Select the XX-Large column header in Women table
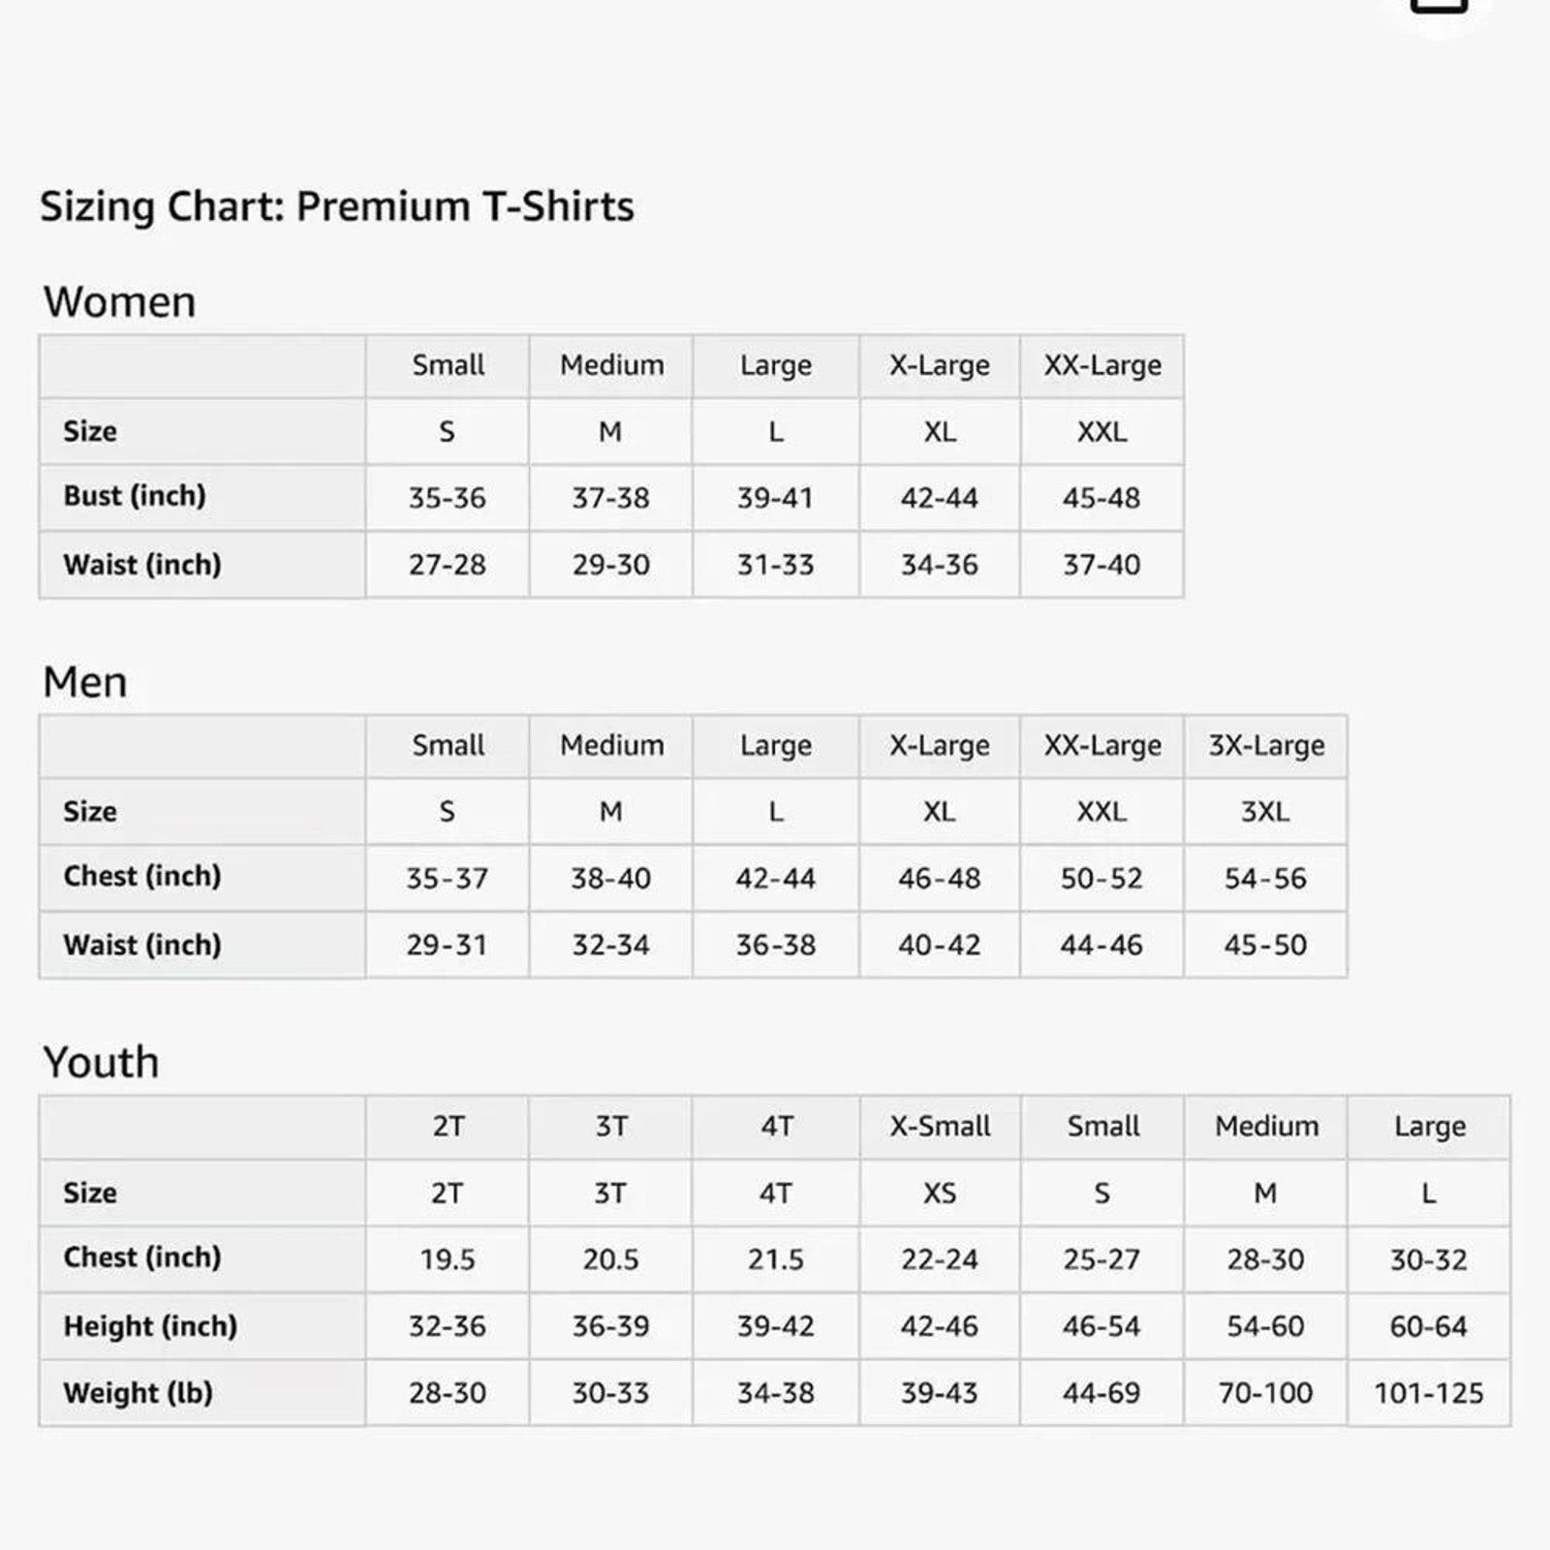The image size is (1550, 1550). (x=1101, y=365)
